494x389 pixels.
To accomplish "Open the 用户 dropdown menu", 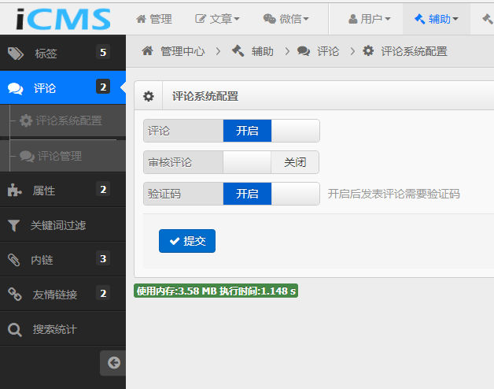I will pos(369,19).
